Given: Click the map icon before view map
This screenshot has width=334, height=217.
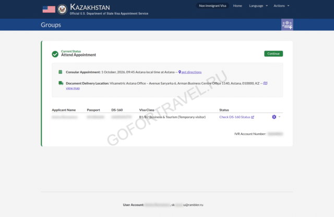Looking at the screenshot, I should [x=265, y=83].
